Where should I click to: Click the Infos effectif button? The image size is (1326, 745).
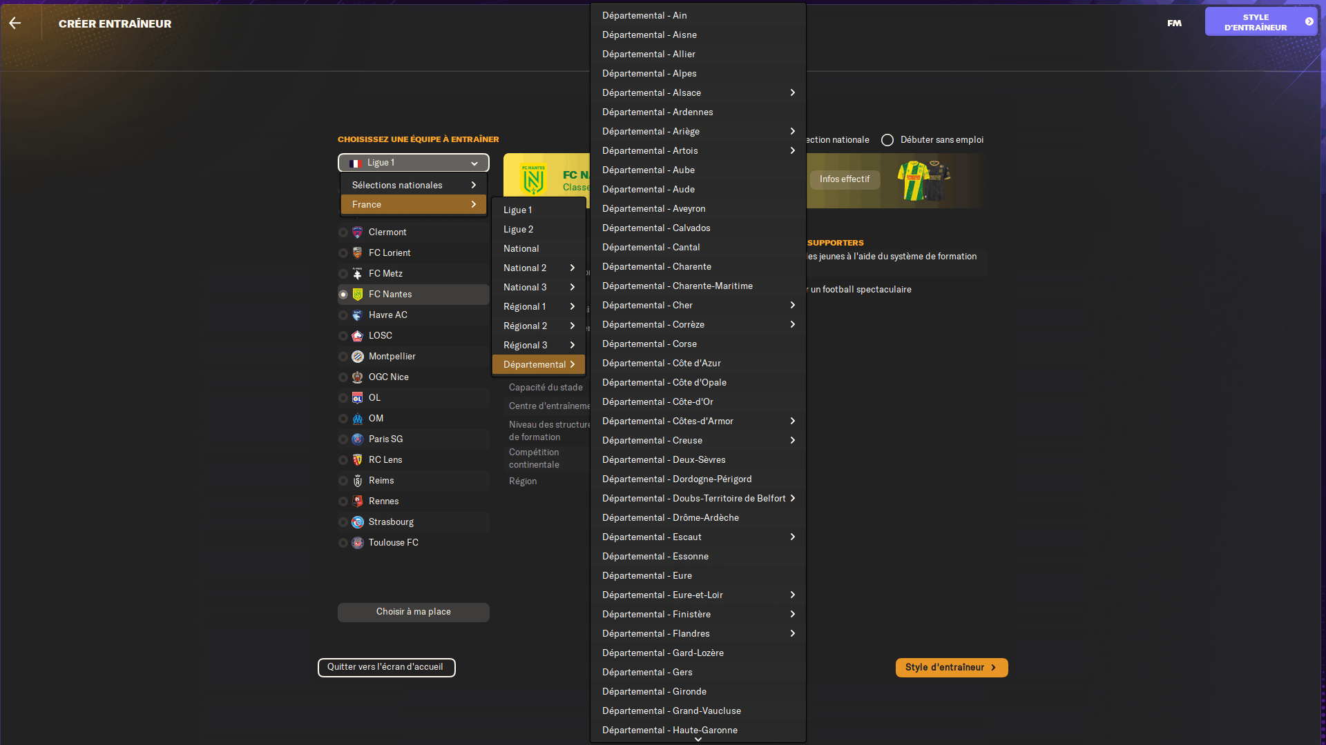click(x=845, y=179)
